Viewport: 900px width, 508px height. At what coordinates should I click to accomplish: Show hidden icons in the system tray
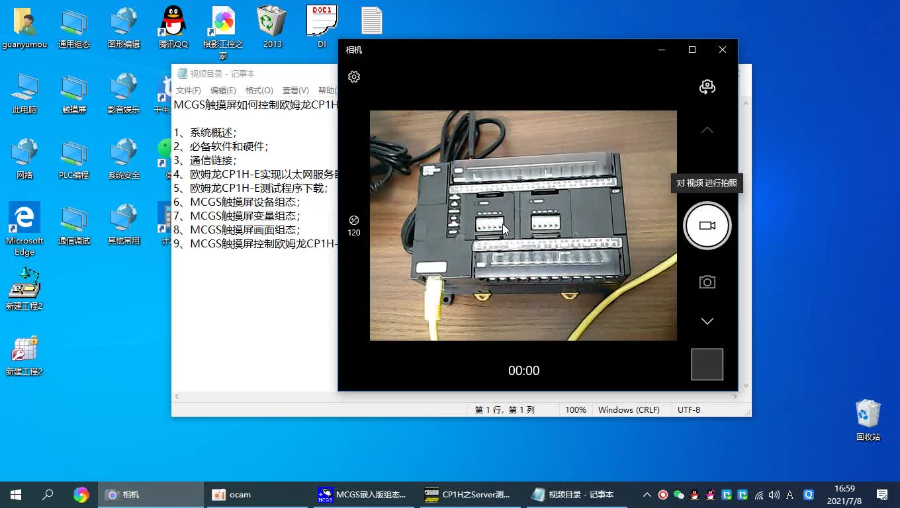tap(647, 494)
